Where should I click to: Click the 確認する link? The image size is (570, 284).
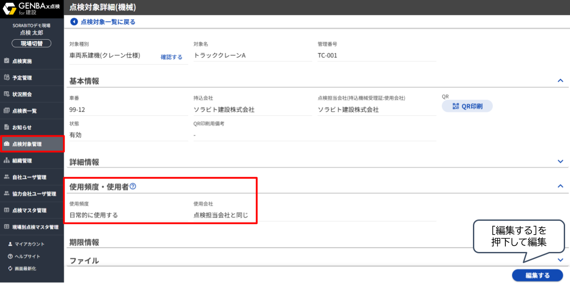click(x=171, y=57)
